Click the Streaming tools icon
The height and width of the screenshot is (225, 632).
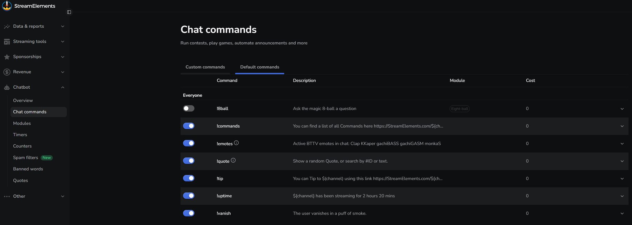pos(7,42)
